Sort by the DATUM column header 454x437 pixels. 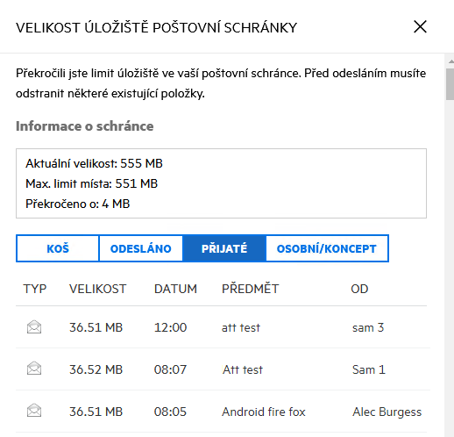coord(175,289)
